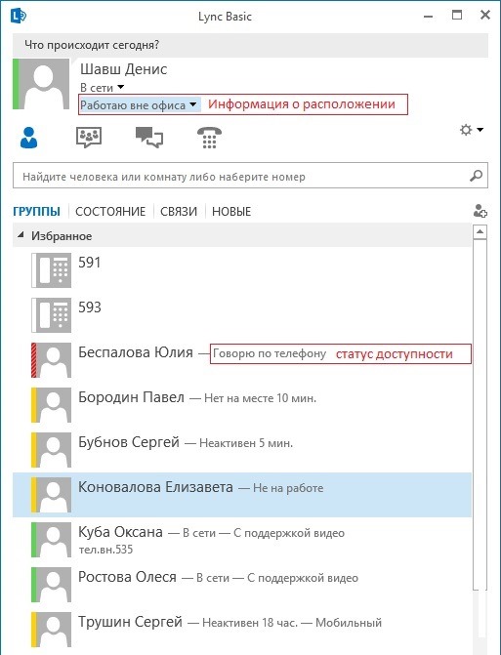Click Бородин Павел avatar

[52, 405]
